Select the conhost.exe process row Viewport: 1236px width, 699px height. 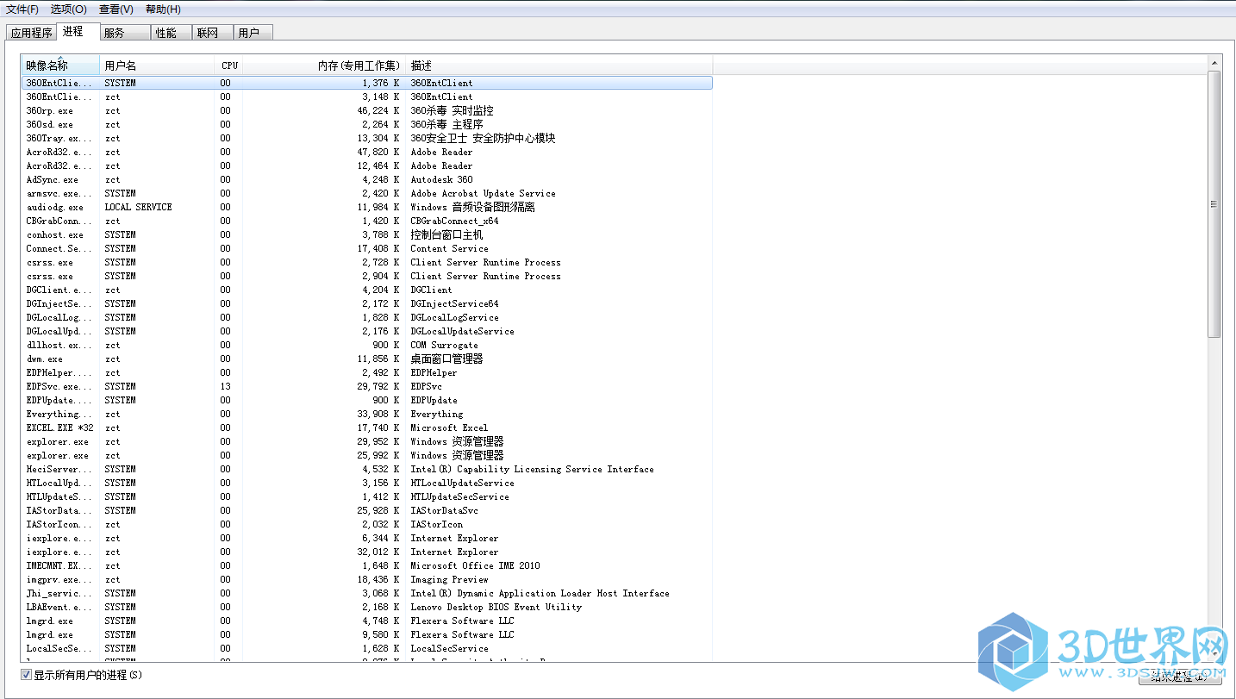367,234
